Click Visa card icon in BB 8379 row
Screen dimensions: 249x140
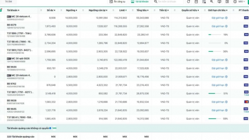pyautogui.click(x=246, y=26)
